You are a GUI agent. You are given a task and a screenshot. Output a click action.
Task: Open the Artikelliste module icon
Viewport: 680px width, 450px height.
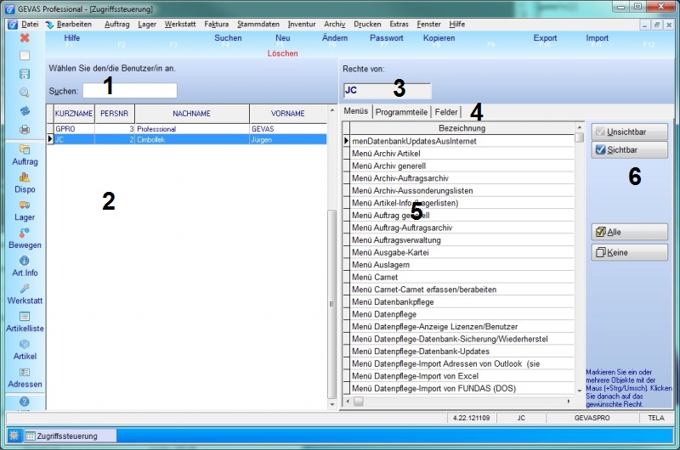25,322
